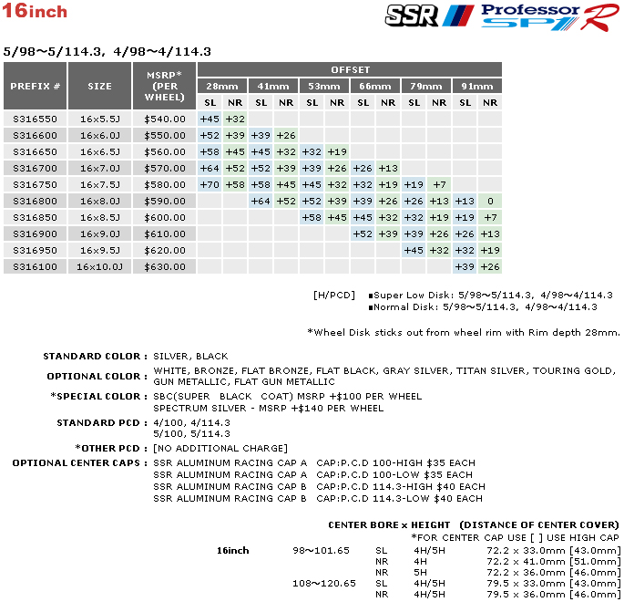Select prefix S316950
The height and width of the screenshot is (602, 624).
[35, 250]
